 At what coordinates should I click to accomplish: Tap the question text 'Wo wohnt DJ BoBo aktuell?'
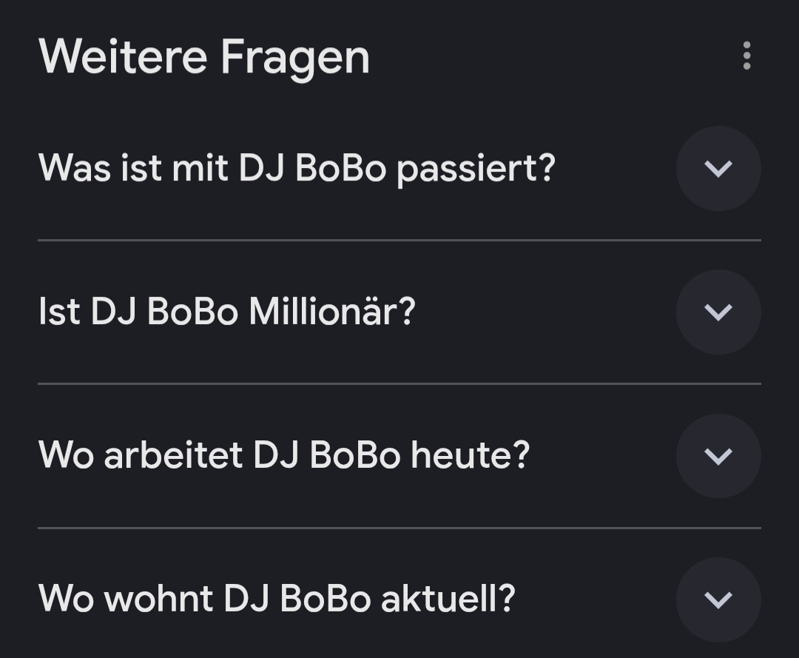coord(277,600)
